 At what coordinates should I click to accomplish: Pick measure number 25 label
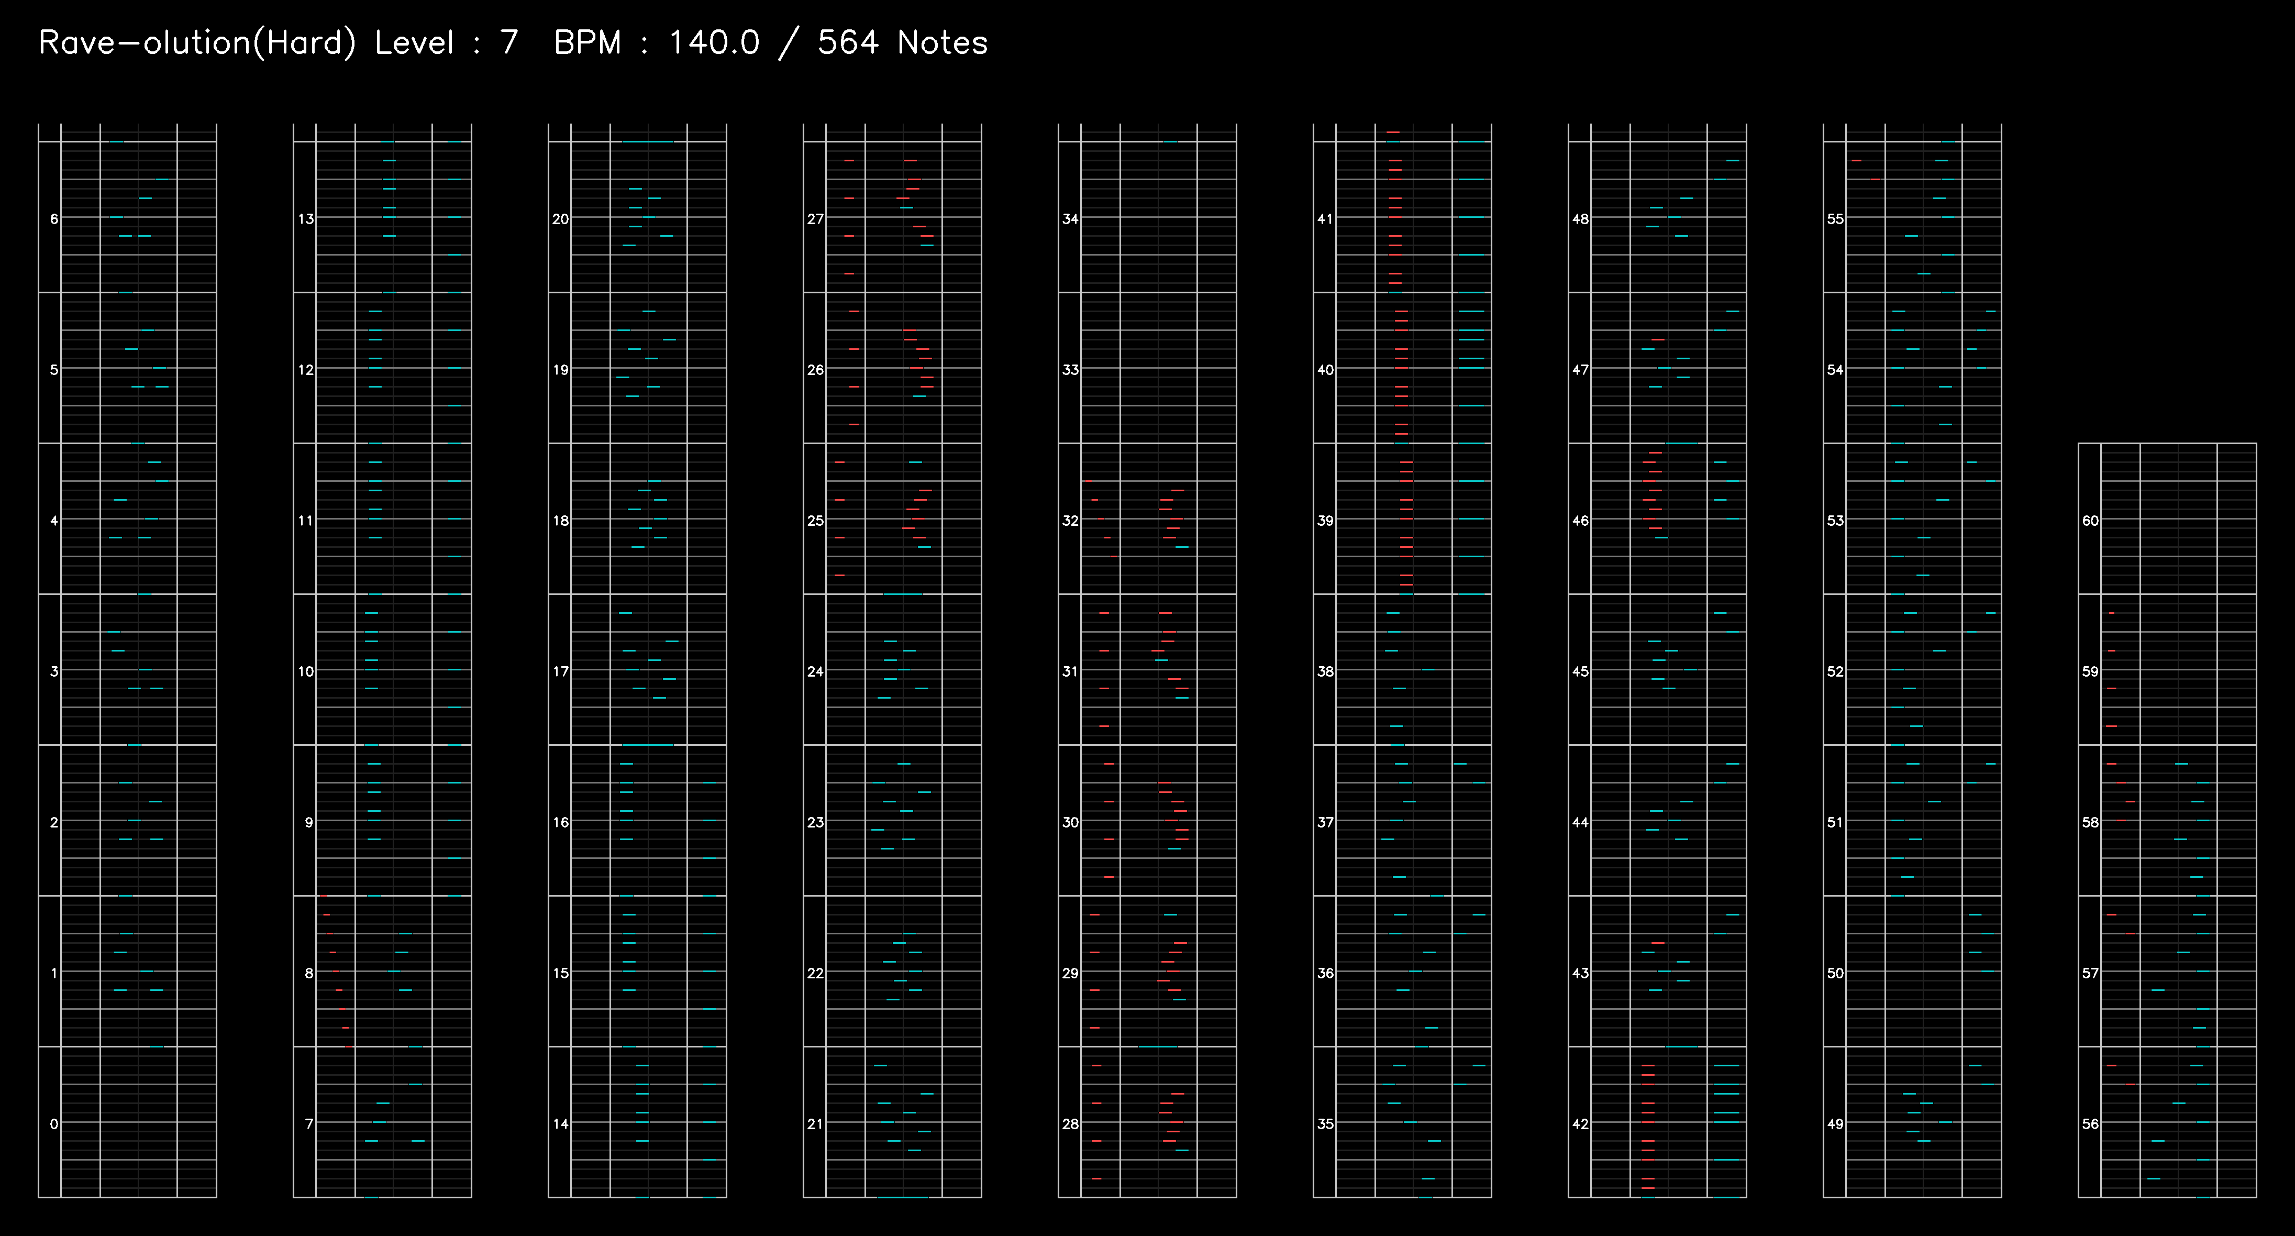(x=815, y=521)
